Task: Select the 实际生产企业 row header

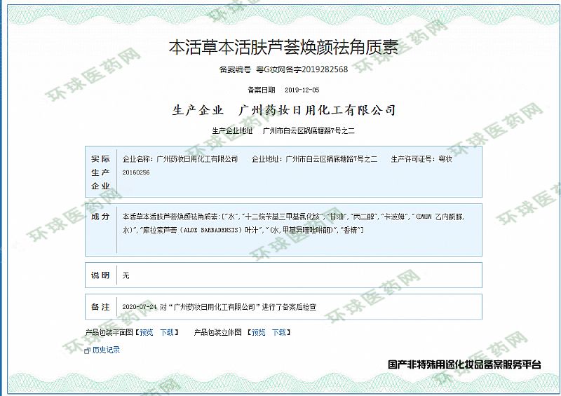Action: (x=101, y=172)
